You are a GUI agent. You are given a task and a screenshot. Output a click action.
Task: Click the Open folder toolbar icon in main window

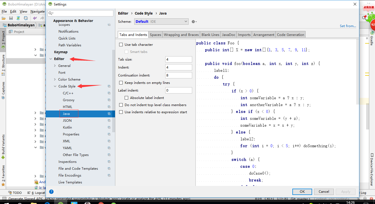4,18
